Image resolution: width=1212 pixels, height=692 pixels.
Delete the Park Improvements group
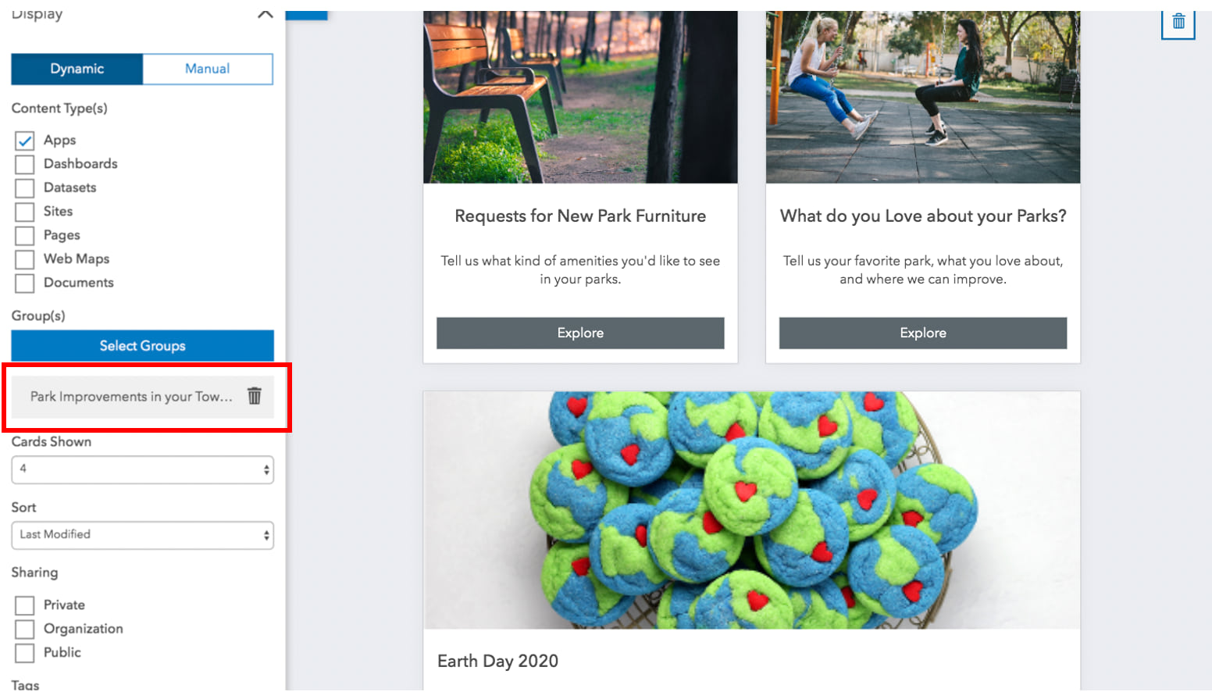255,396
